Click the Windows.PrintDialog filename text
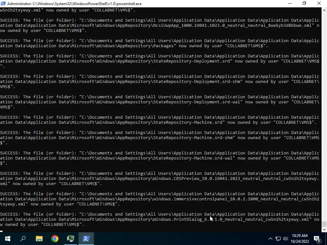The height and width of the screenshot is (245, 327). tap(231, 219)
